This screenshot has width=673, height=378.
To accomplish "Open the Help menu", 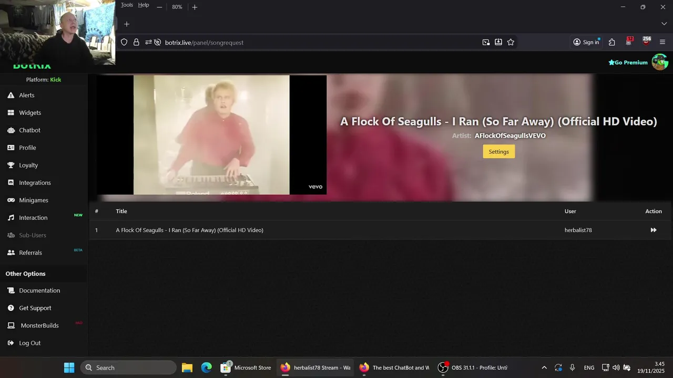I will coord(144,5).
